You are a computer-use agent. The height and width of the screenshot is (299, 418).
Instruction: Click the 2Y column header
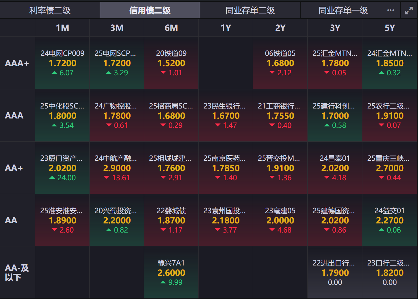coord(280,28)
